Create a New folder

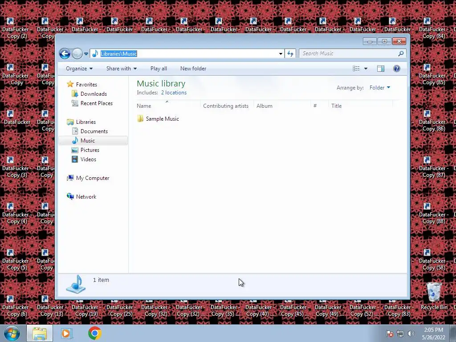[x=193, y=69]
